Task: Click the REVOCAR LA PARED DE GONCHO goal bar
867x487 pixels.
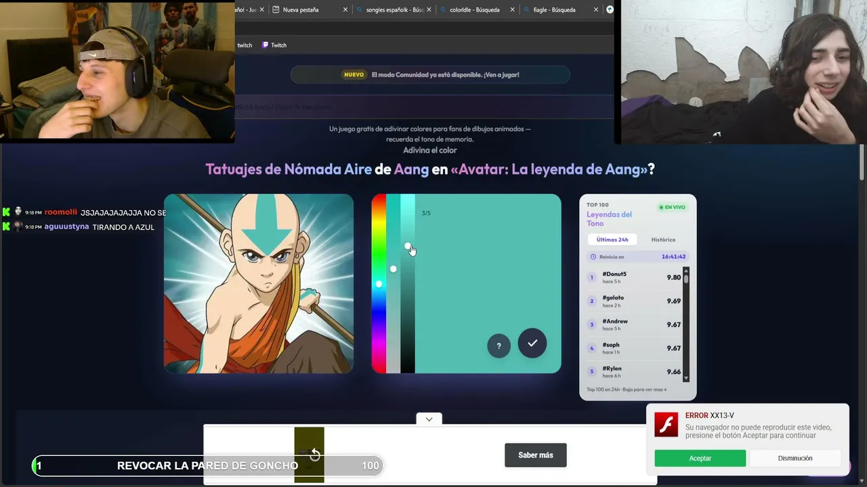Action: tap(207, 465)
